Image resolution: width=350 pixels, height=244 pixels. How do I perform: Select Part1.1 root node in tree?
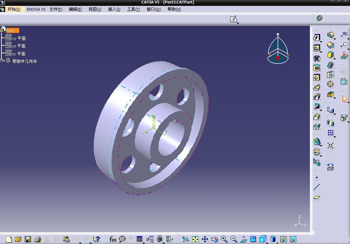pos(12,30)
